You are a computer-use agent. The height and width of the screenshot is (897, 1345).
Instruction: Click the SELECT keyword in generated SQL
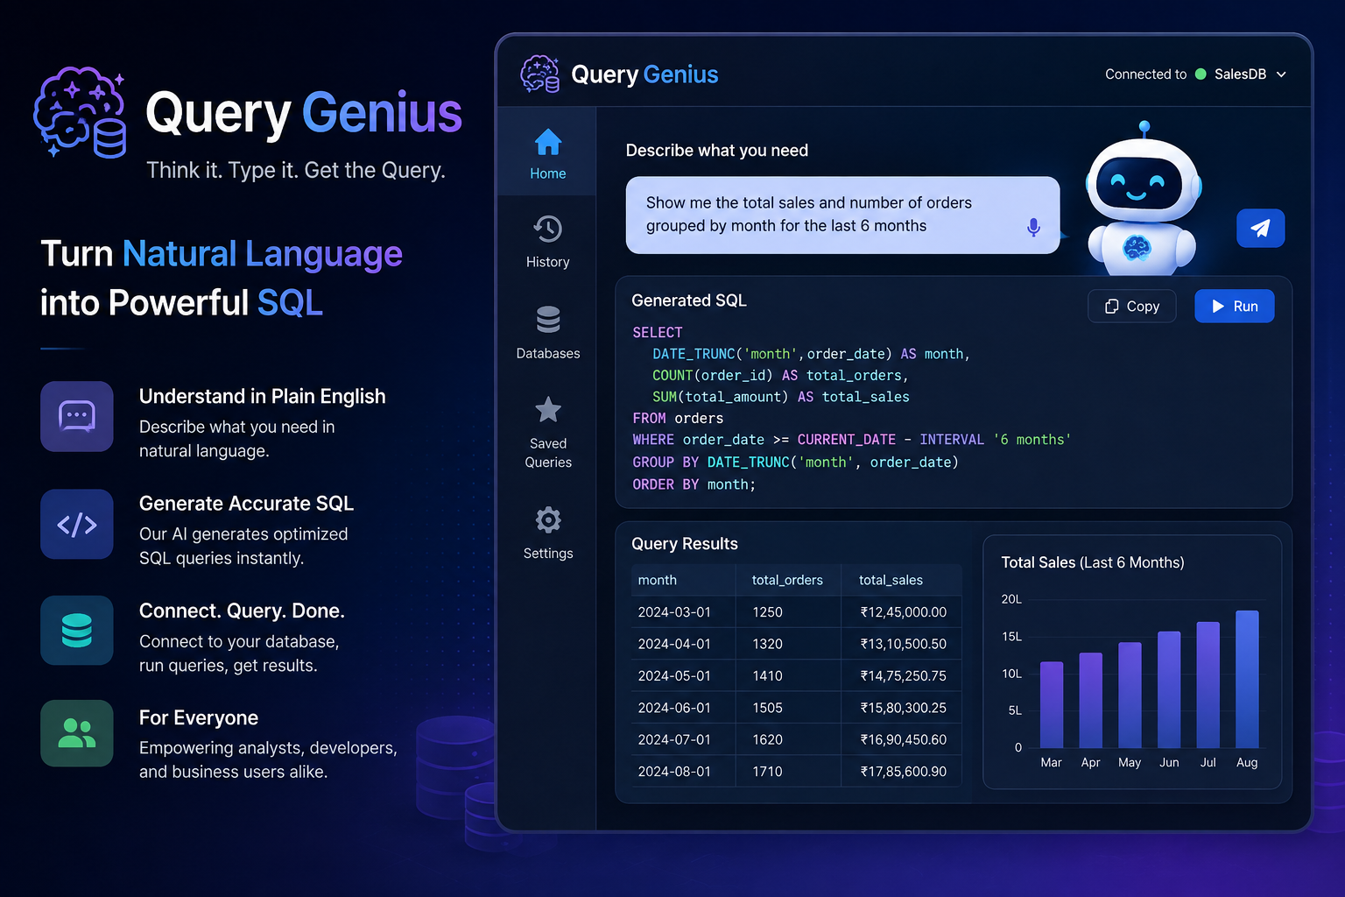(658, 333)
